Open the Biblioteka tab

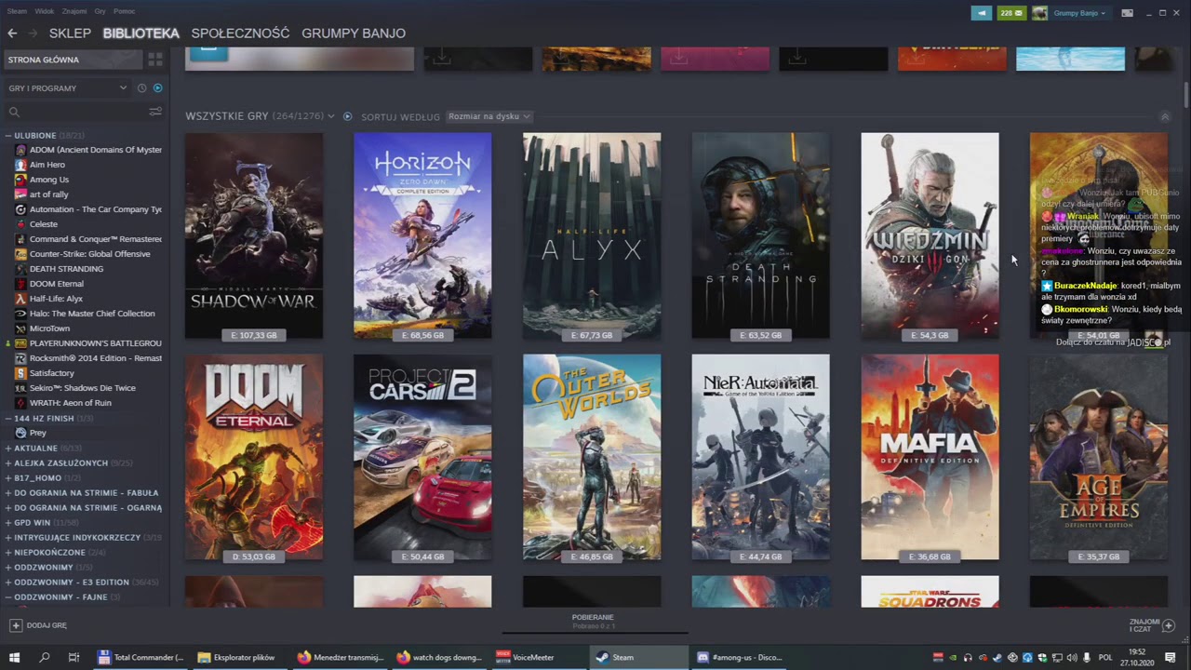click(141, 33)
